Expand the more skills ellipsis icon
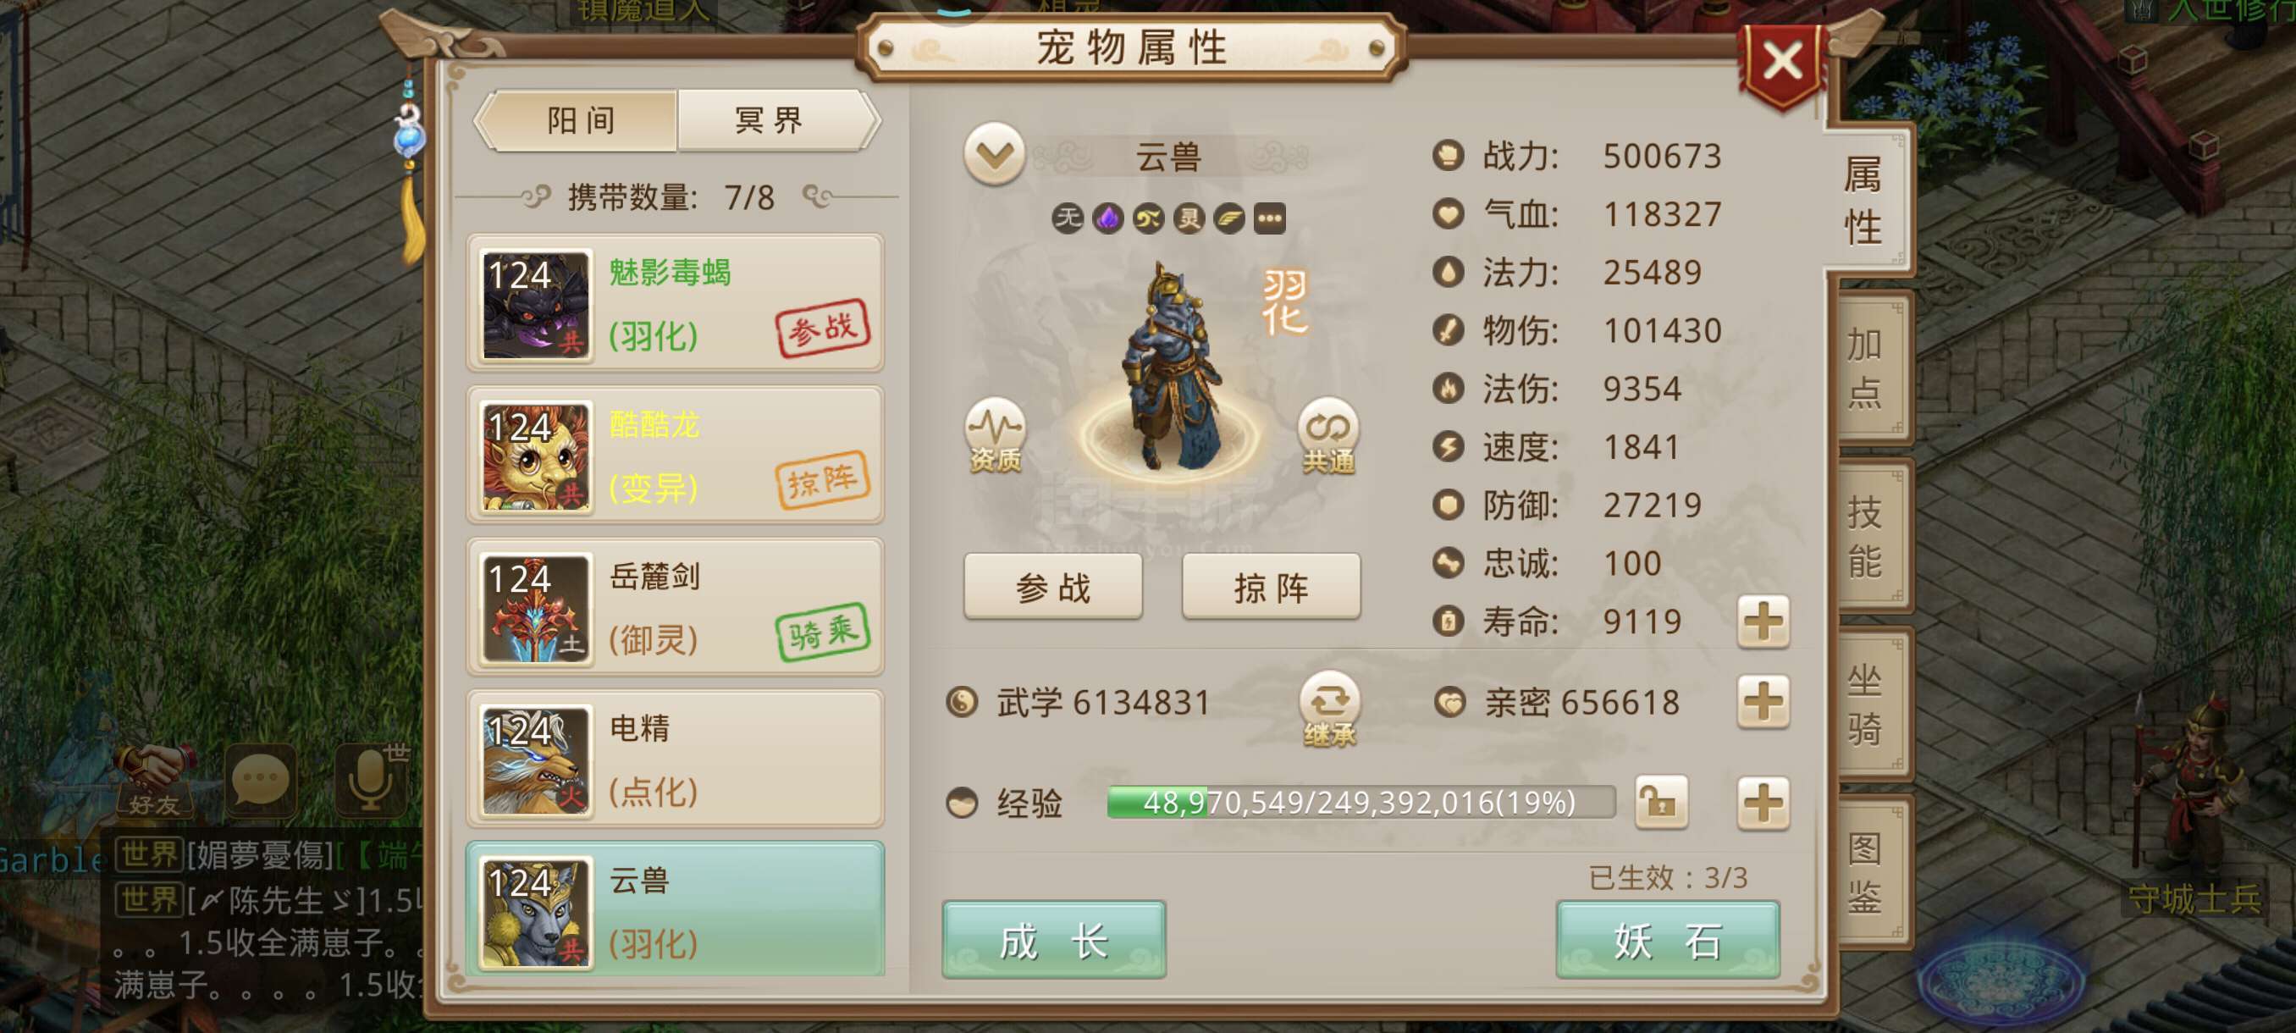 click(1269, 218)
